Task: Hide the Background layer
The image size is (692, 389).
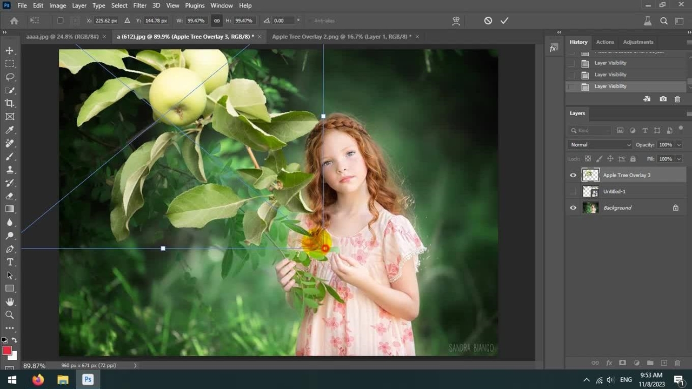Action: 573,207
